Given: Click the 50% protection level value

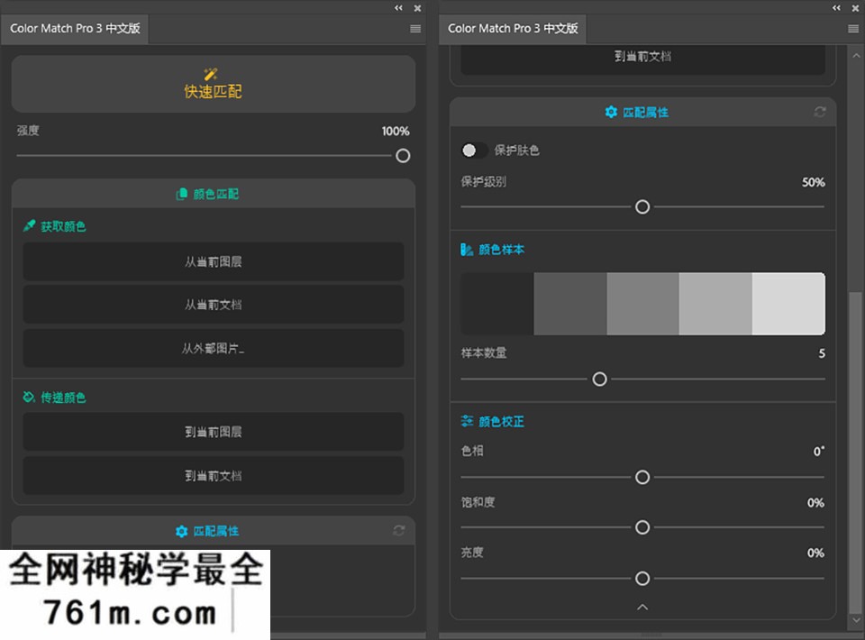Looking at the screenshot, I should coord(813,183).
